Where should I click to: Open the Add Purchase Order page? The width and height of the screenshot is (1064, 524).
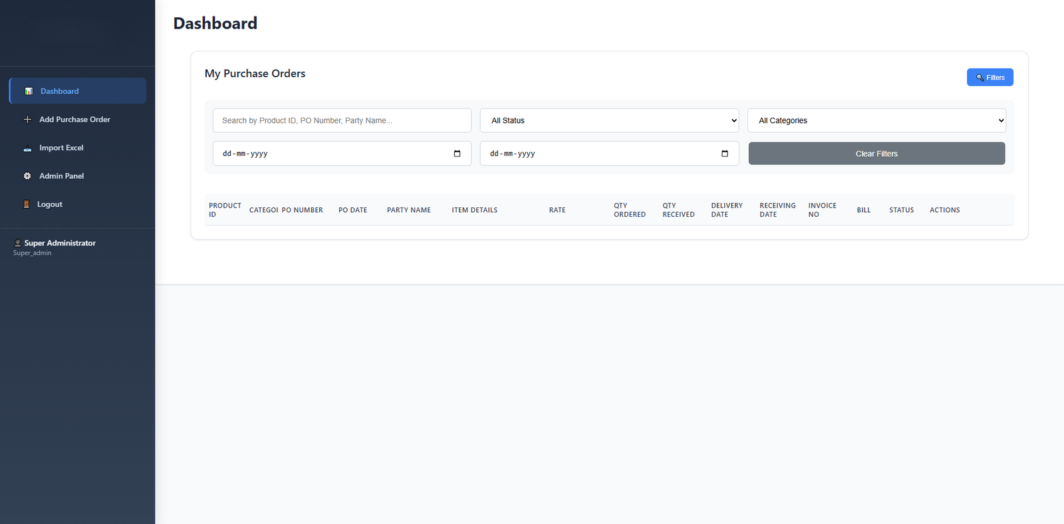[74, 120]
